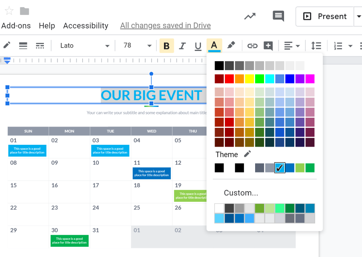Image resolution: width=362 pixels, height=257 pixels.
Task: Click All changes saved in Drive link
Action: pos(165,25)
